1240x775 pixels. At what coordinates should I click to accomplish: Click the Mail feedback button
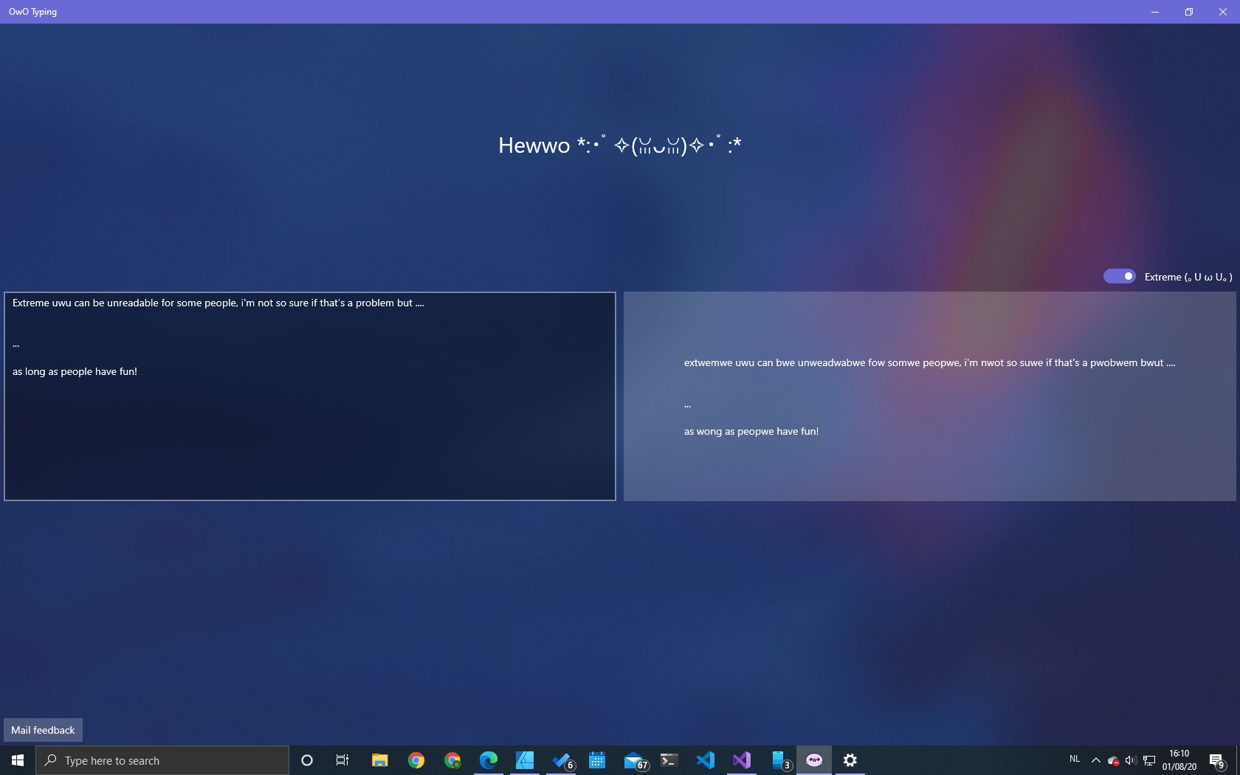43,730
